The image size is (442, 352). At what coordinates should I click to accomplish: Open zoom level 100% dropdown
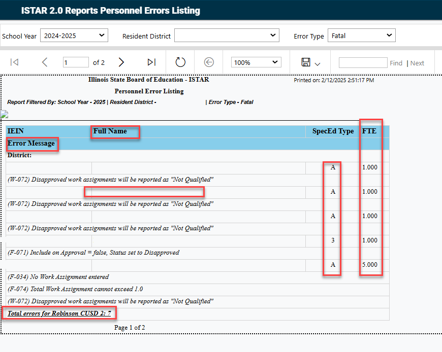pyautogui.click(x=256, y=62)
